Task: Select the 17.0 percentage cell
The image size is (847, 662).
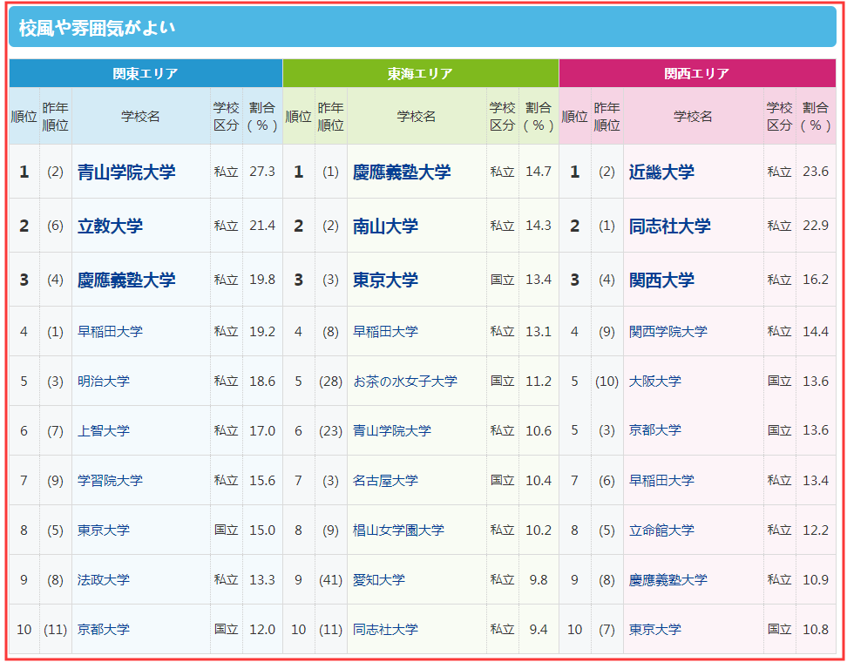Action: [262, 431]
